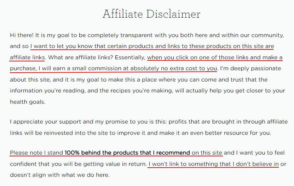Click 'on this site' after bold text
The height and width of the screenshot is (186, 294).
[207, 153]
